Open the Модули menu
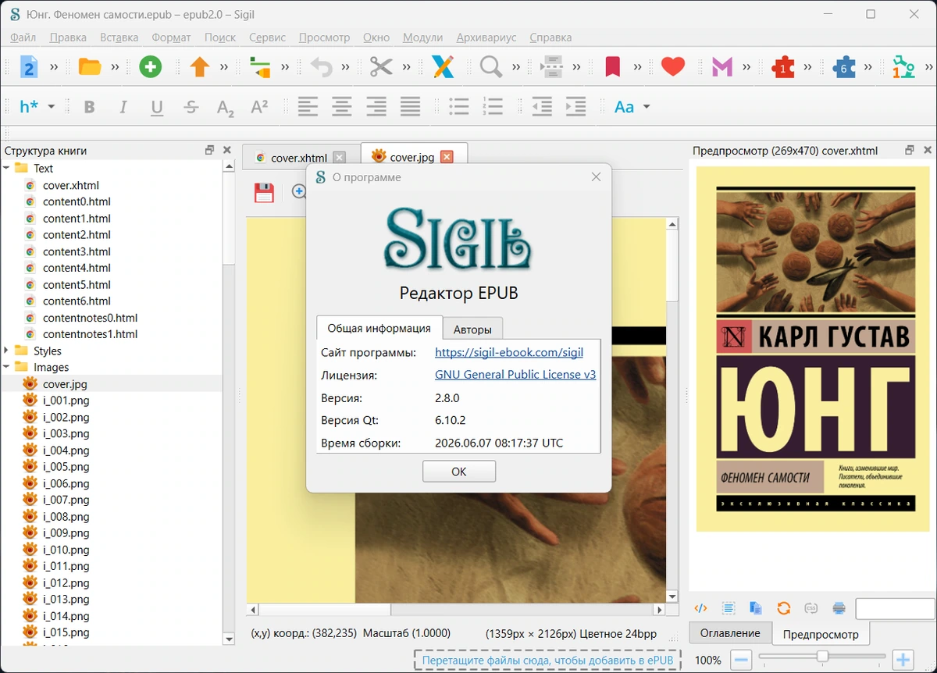Image resolution: width=937 pixels, height=673 pixels. [x=422, y=37]
